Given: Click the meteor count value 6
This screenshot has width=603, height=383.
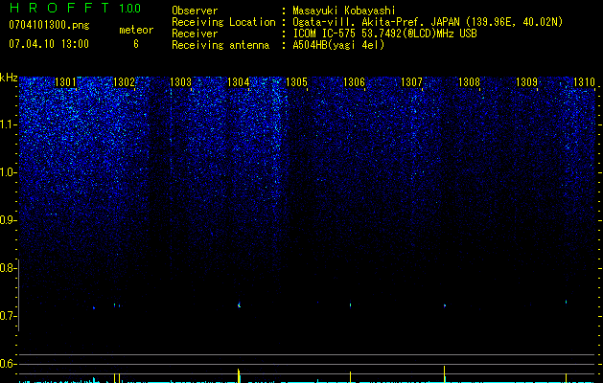Looking at the screenshot, I should 136,44.
